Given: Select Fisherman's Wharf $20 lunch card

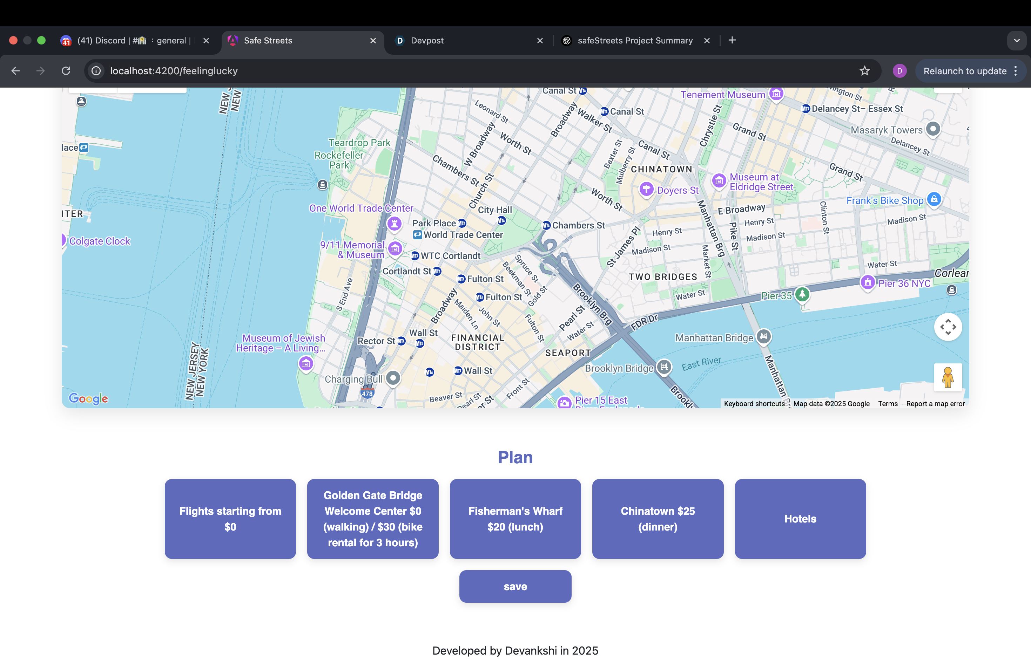Looking at the screenshot, I should (515, 519).
